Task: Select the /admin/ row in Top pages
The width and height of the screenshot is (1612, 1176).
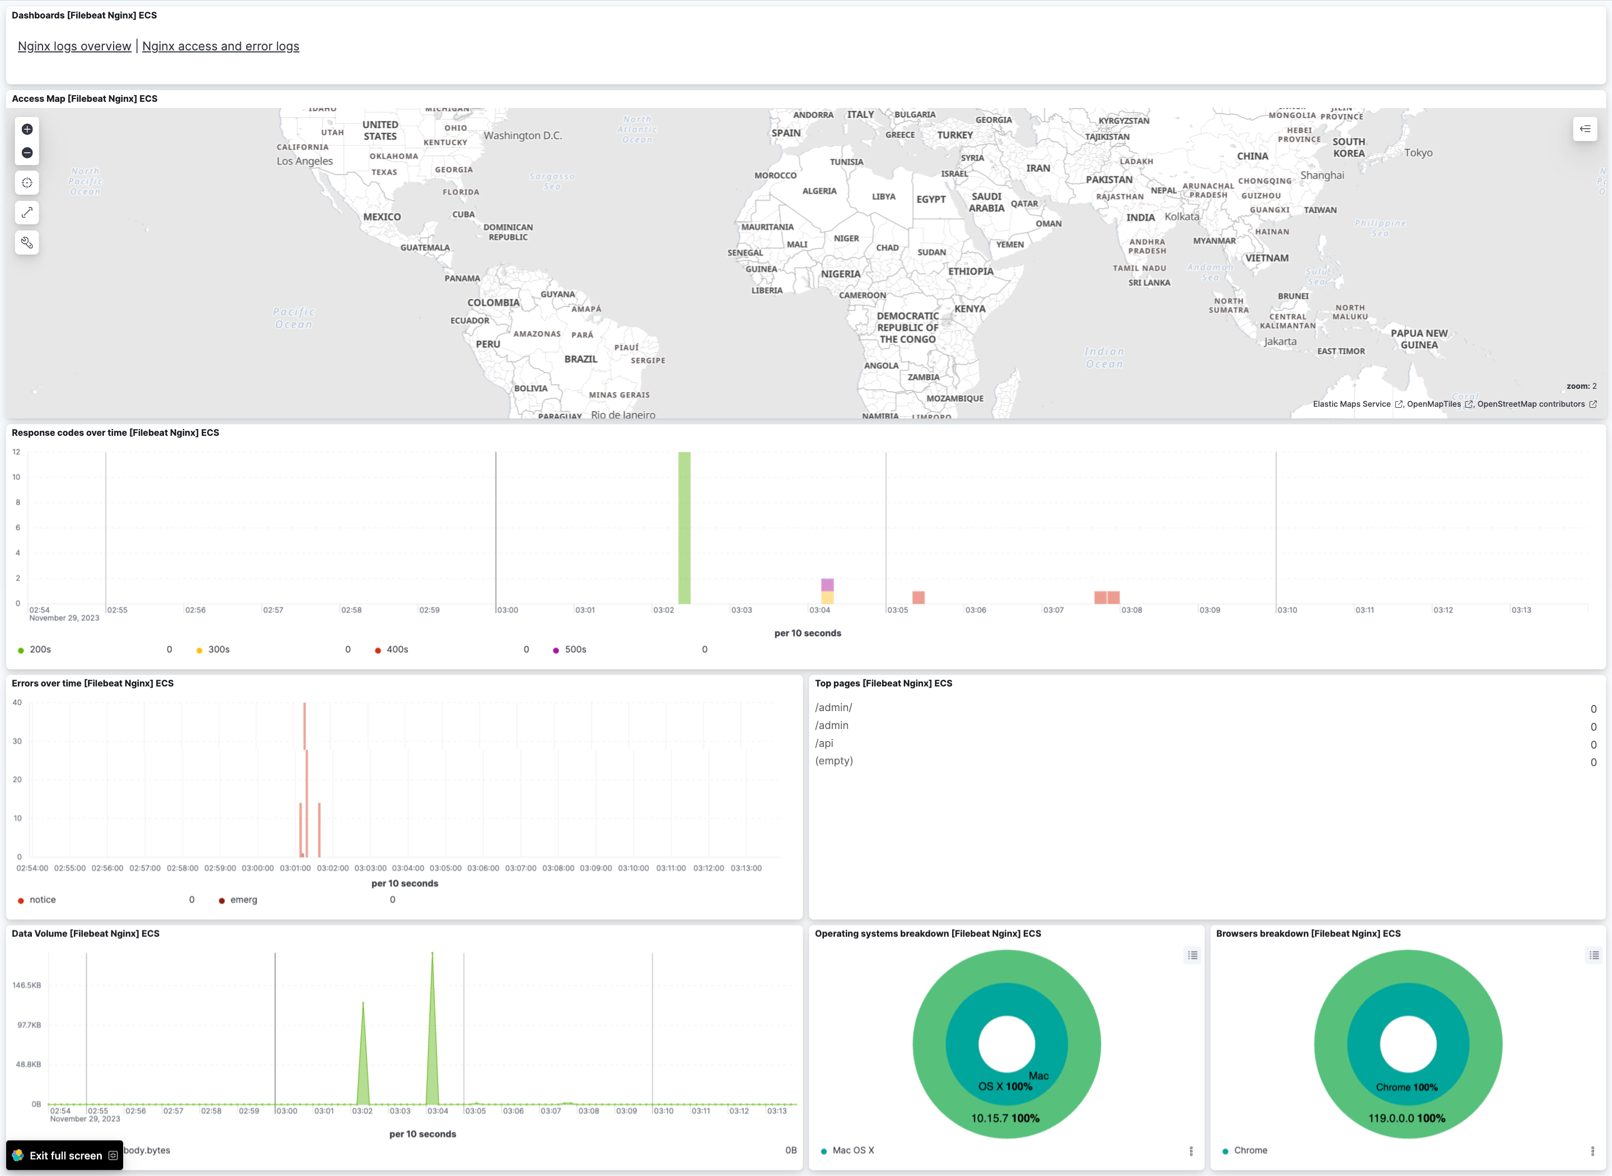Action: point(834,707)
